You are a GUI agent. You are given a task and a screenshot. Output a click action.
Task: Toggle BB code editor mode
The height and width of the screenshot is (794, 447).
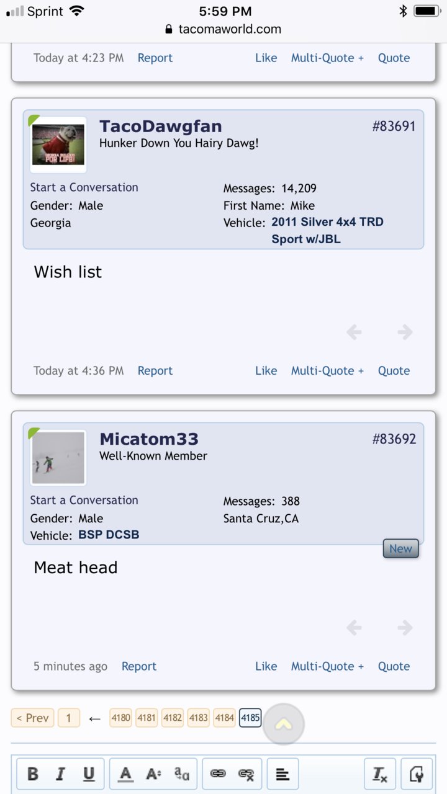tap(417, 774)
